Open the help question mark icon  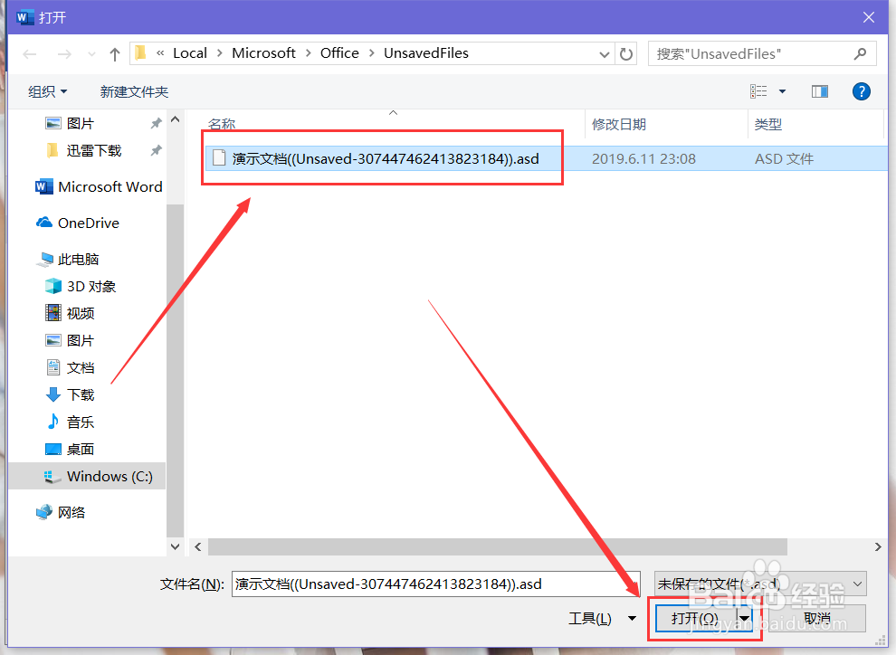[x=861, y=91]
